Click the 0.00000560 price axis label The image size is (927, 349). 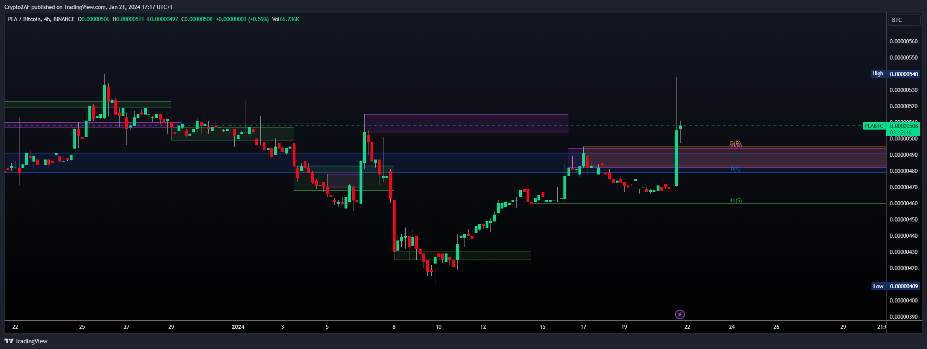[903, 41]
